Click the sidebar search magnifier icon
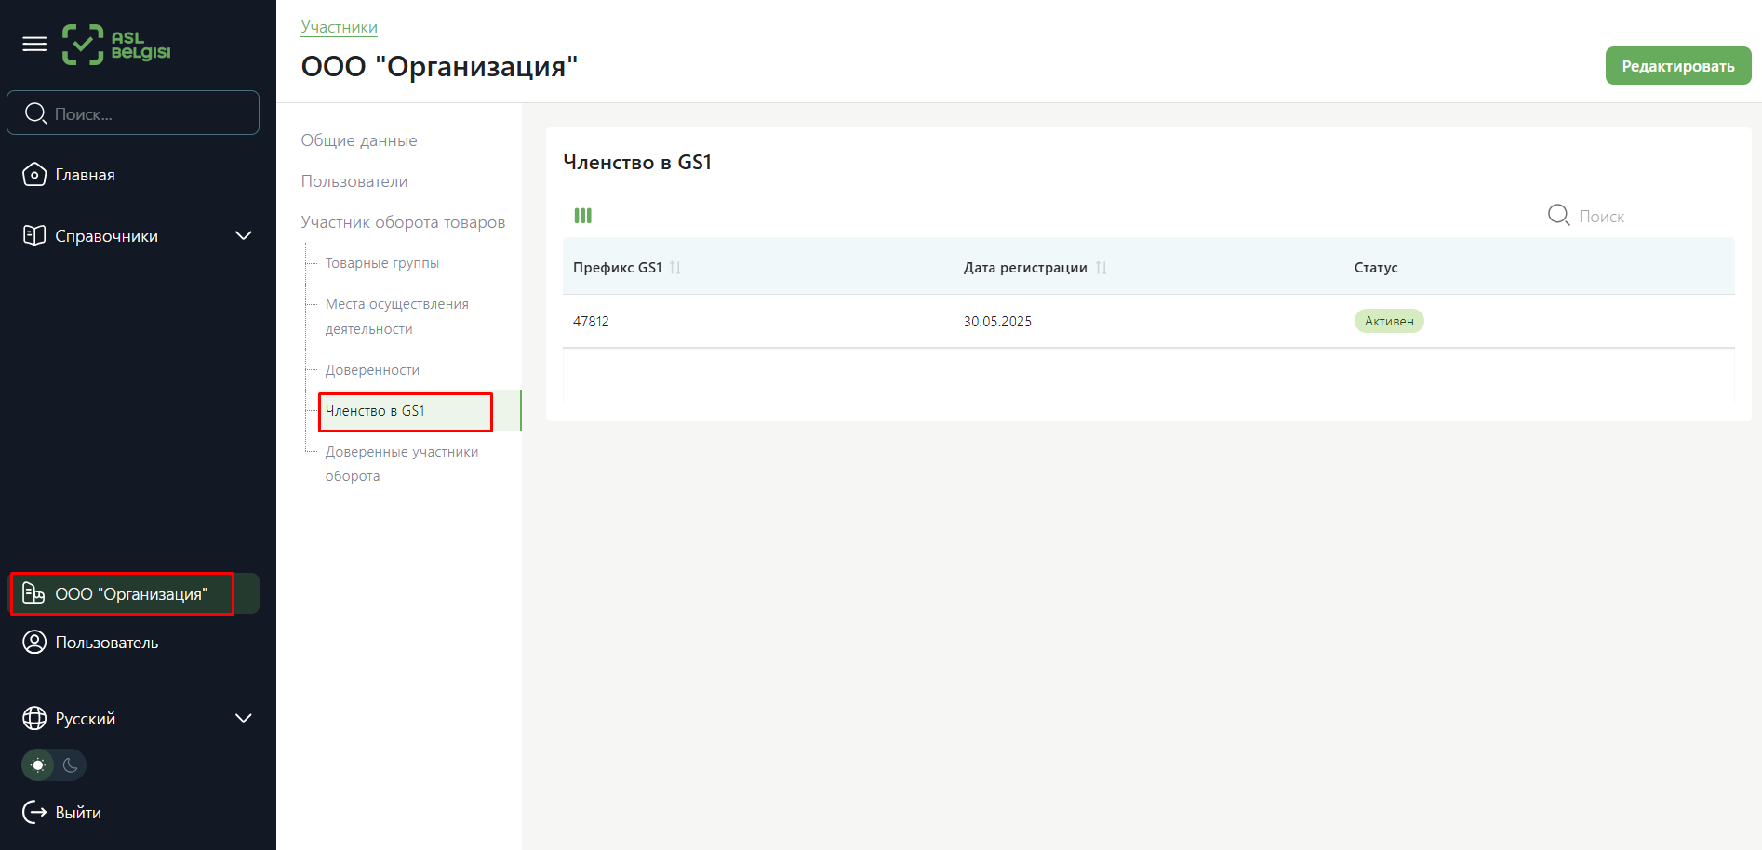Image resolution: width=1762 pixels, height=850 pixels. click(35, 113)
